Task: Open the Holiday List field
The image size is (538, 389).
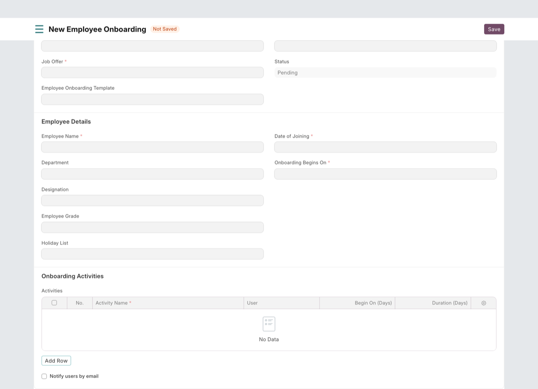Action: 152,254
